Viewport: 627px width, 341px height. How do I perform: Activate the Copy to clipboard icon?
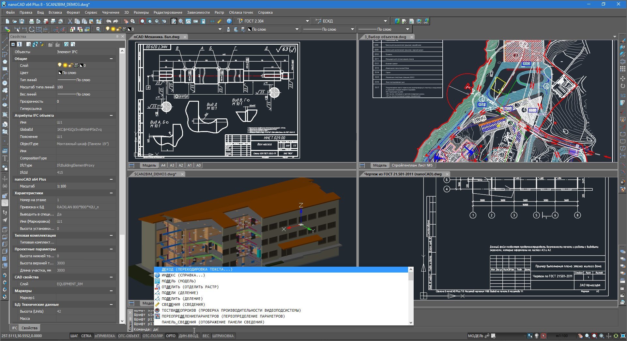click(78, 21)
